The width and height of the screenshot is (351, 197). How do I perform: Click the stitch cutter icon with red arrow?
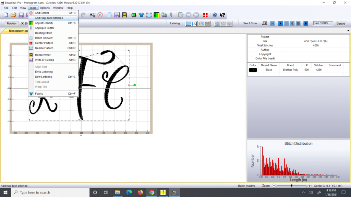[x=93, y=15]
